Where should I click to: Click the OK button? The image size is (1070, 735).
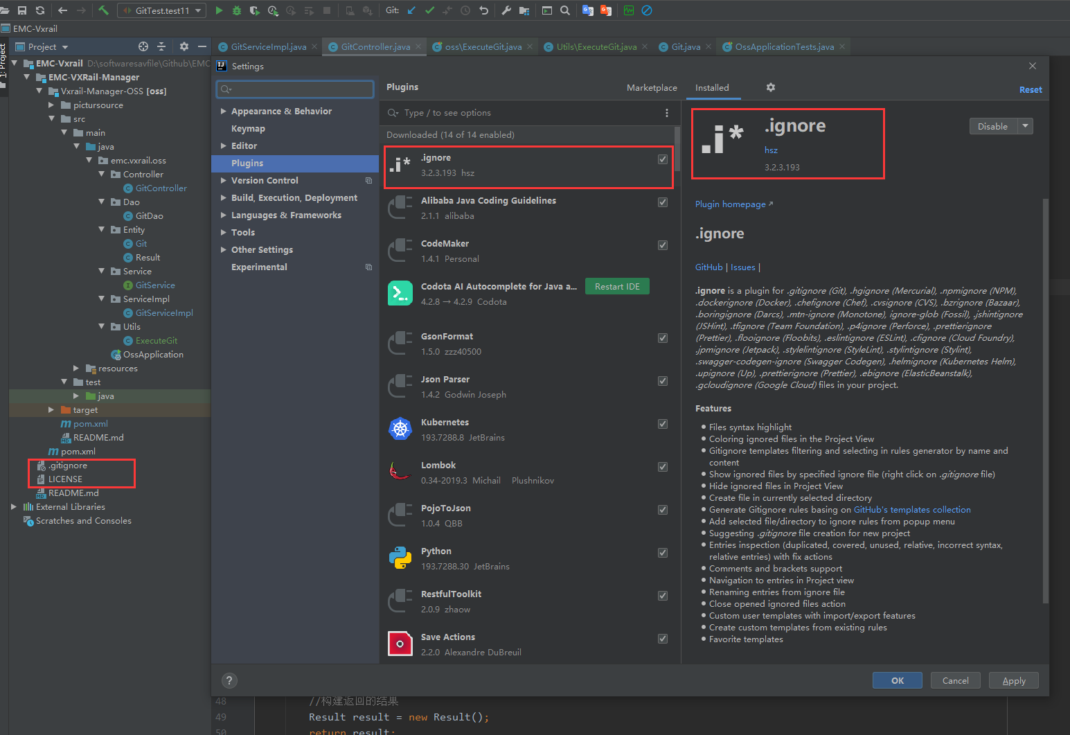pos(898,680)
